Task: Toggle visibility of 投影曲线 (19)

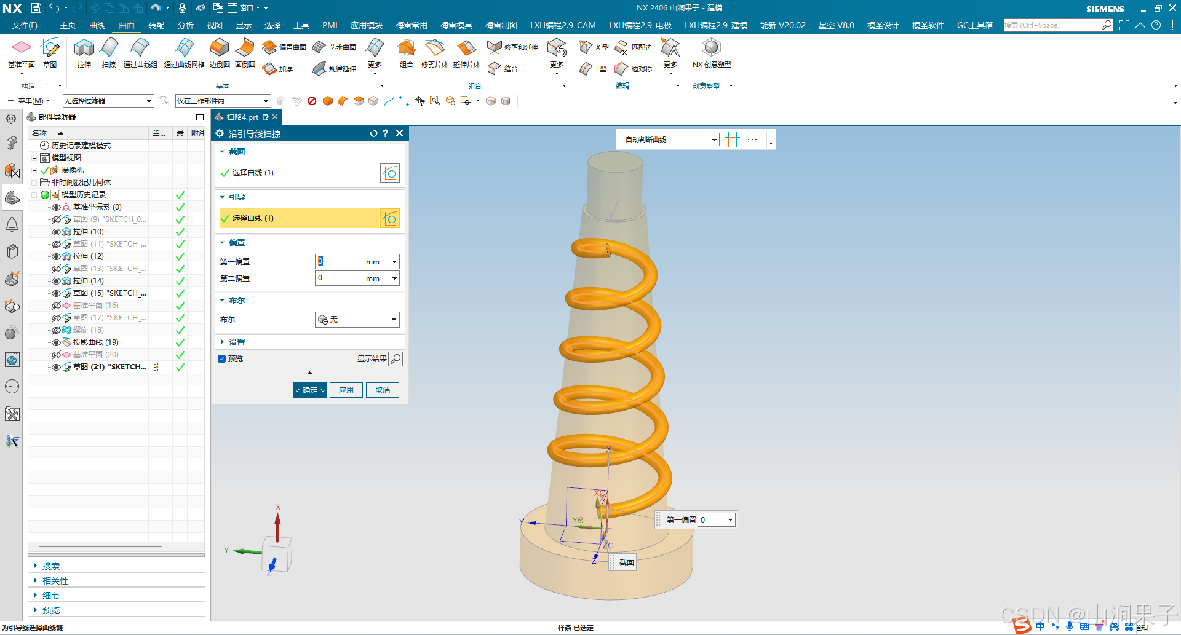Action: pos(56,342)
